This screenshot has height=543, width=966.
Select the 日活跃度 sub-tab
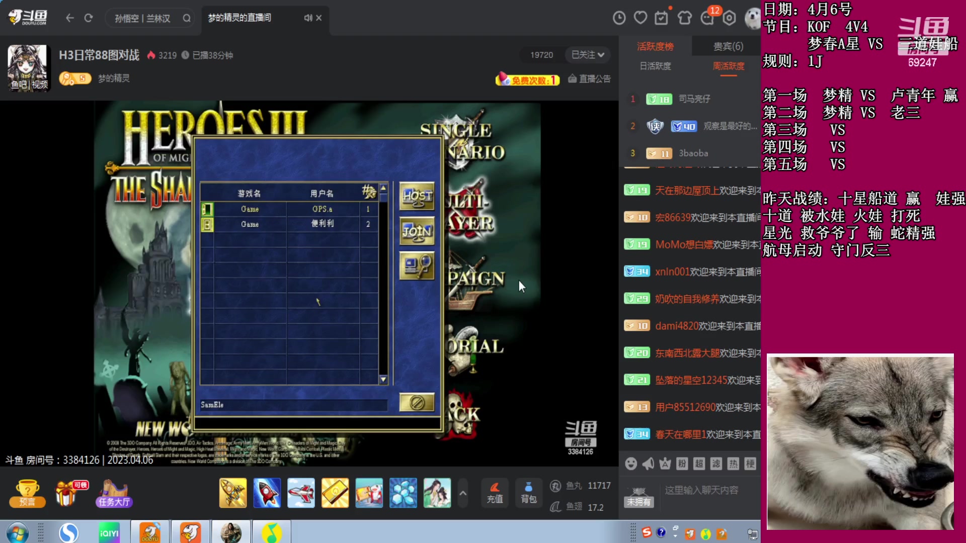click(x=655, y=66)
